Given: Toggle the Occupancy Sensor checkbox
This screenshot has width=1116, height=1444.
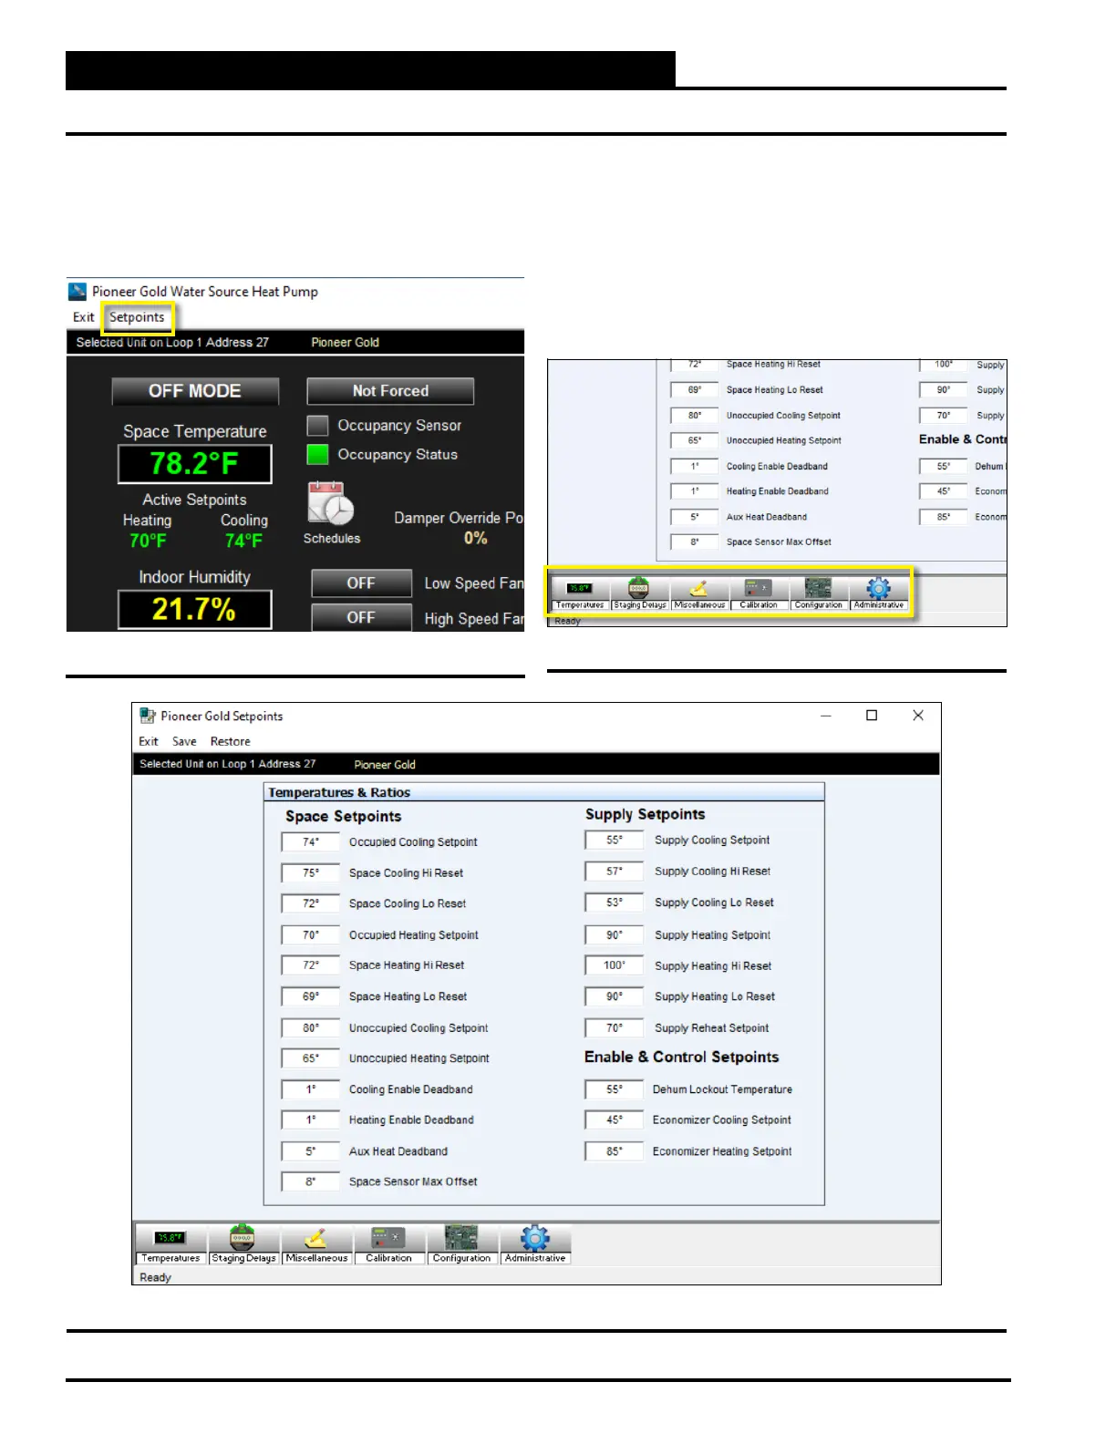Looking at the screenshot, I should (317, 426).
